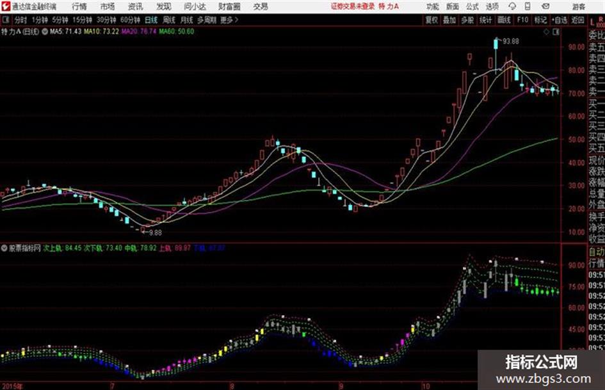Click 次上轨: 84.45 indicator value
Viewport: 605px width, 390px height.
click(61, 248)
